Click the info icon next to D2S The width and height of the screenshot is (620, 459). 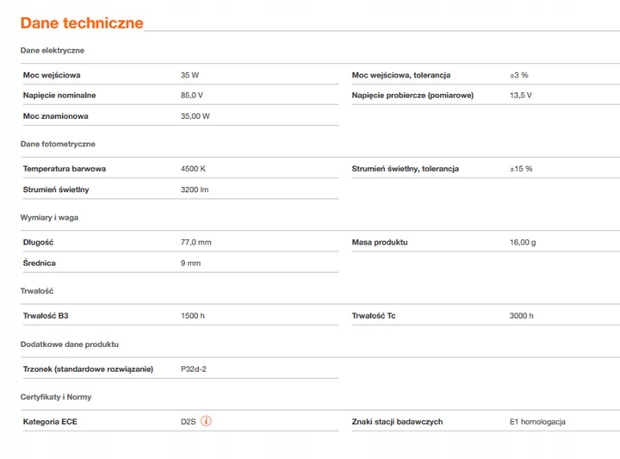click(206, 421)
